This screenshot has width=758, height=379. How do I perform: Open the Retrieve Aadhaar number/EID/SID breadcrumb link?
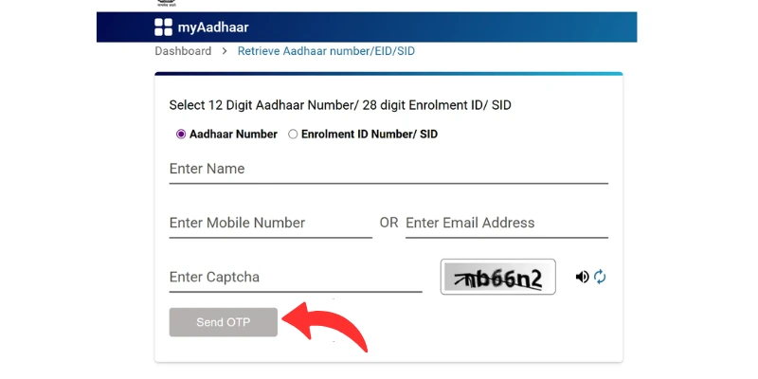tap(326, 51)
